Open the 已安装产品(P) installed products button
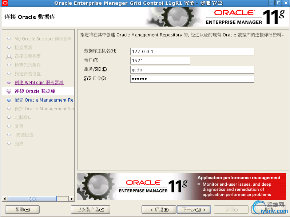290x217 pixels. pyautogui.click(x=91, y=210)
